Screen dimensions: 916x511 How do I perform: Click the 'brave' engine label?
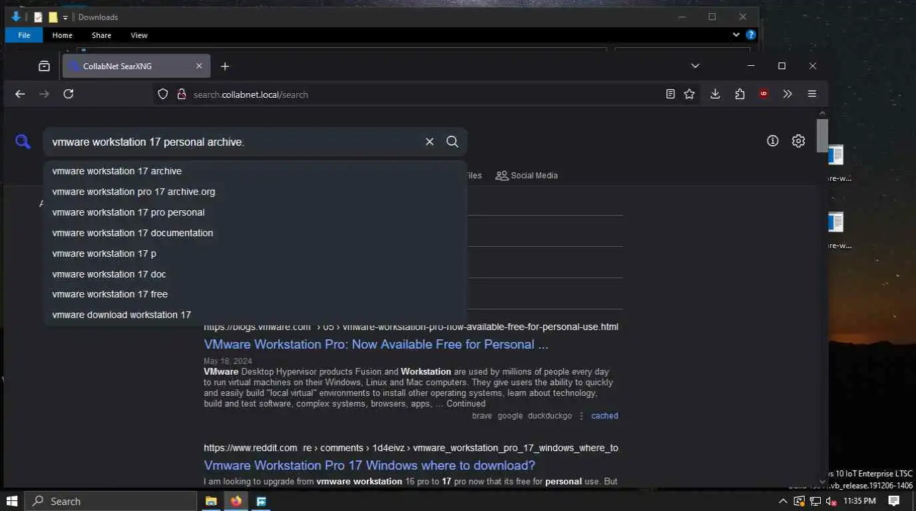(482, 416)
